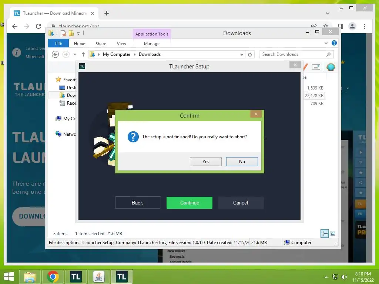Refresh the Downloads folder view
This screenshot has width=379, height=284.
[x=250, y=55]
